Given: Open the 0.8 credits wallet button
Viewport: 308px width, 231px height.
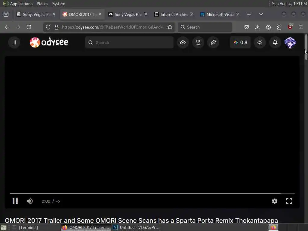Looking at the screenshot, I should tap(240, 42).
